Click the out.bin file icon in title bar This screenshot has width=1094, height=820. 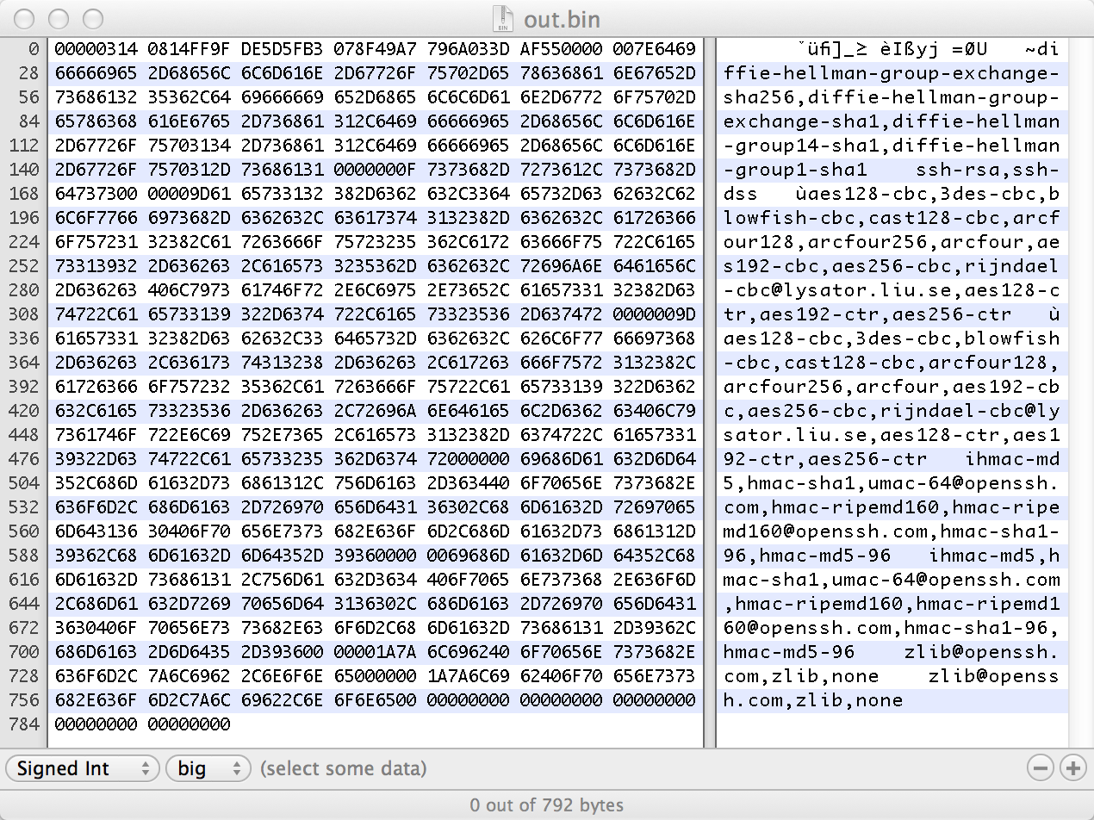click(x=502, y=18)
